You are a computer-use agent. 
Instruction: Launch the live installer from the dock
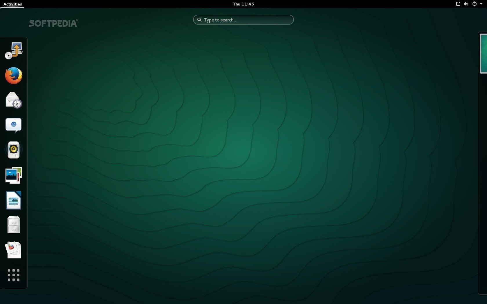[14, 51]
